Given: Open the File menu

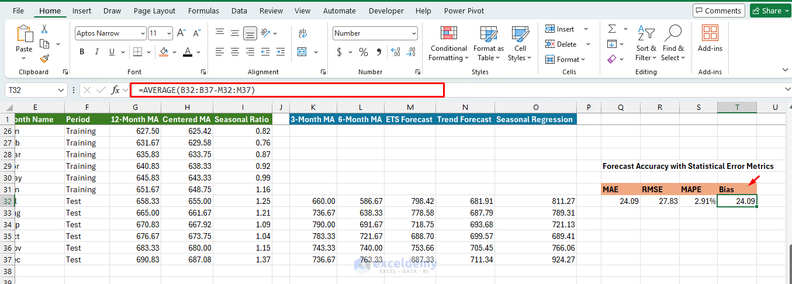Looking at the screenshot, I should coord(18,11).
